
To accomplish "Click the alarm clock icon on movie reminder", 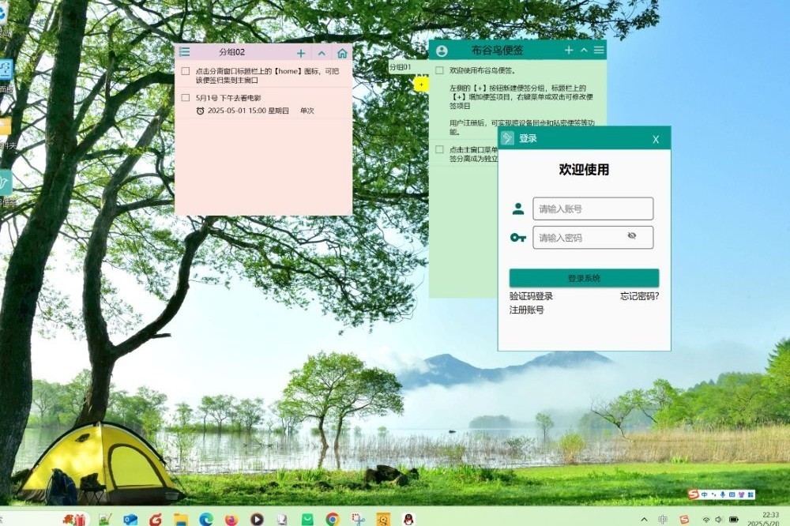I will (200, 111).
